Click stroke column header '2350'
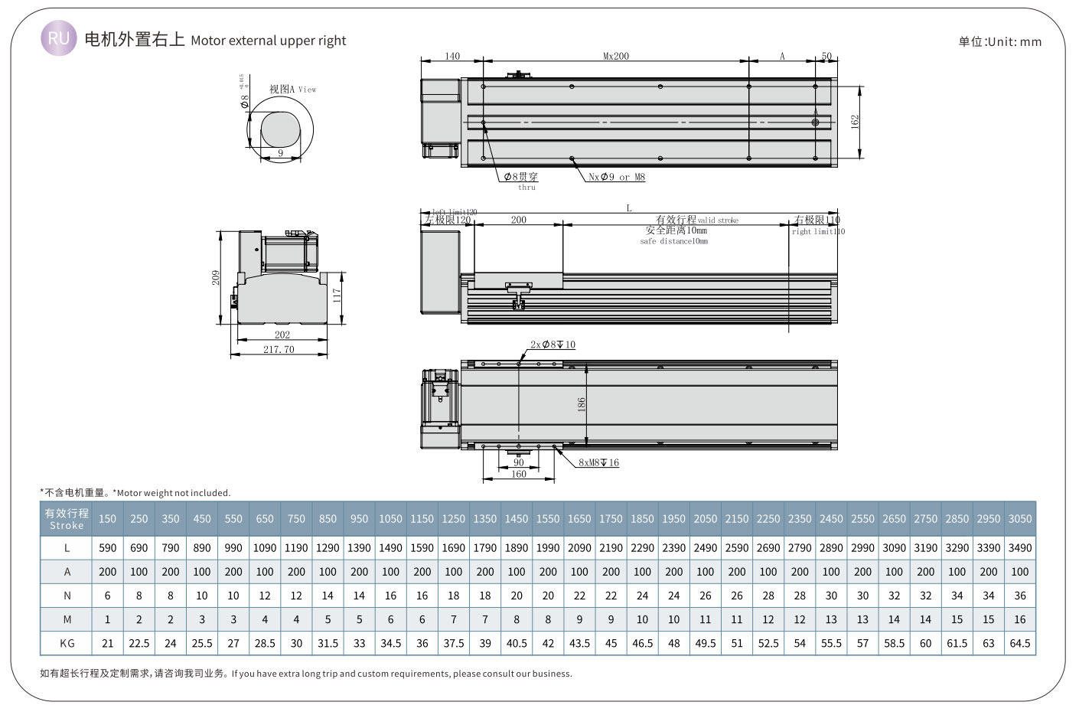Screen dimensions: 1079x715 (x=800, y=518)
